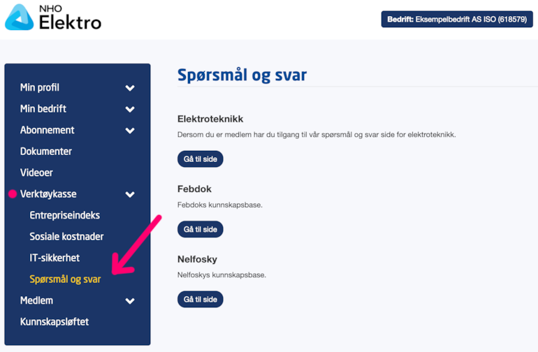Image resolution: width=538 pixels, height=352 pixels.
Task: Click Gå til side under Febdok
Action: click(x=201, y=229)
